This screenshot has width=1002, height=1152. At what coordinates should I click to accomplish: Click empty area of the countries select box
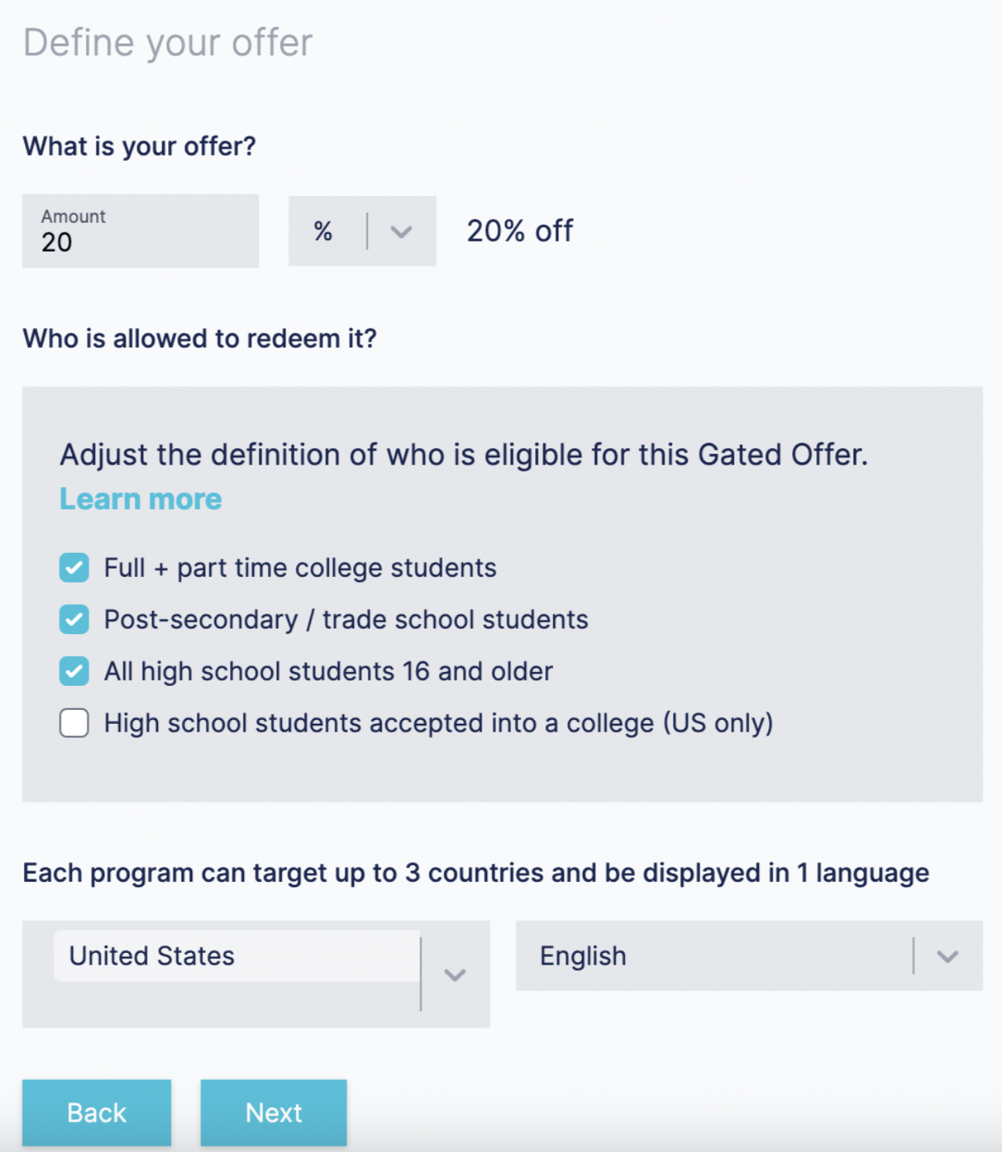tap(232, 1005)
